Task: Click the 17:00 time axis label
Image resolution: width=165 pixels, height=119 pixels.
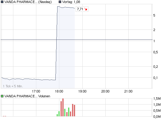Action: (x=36, y=91)
